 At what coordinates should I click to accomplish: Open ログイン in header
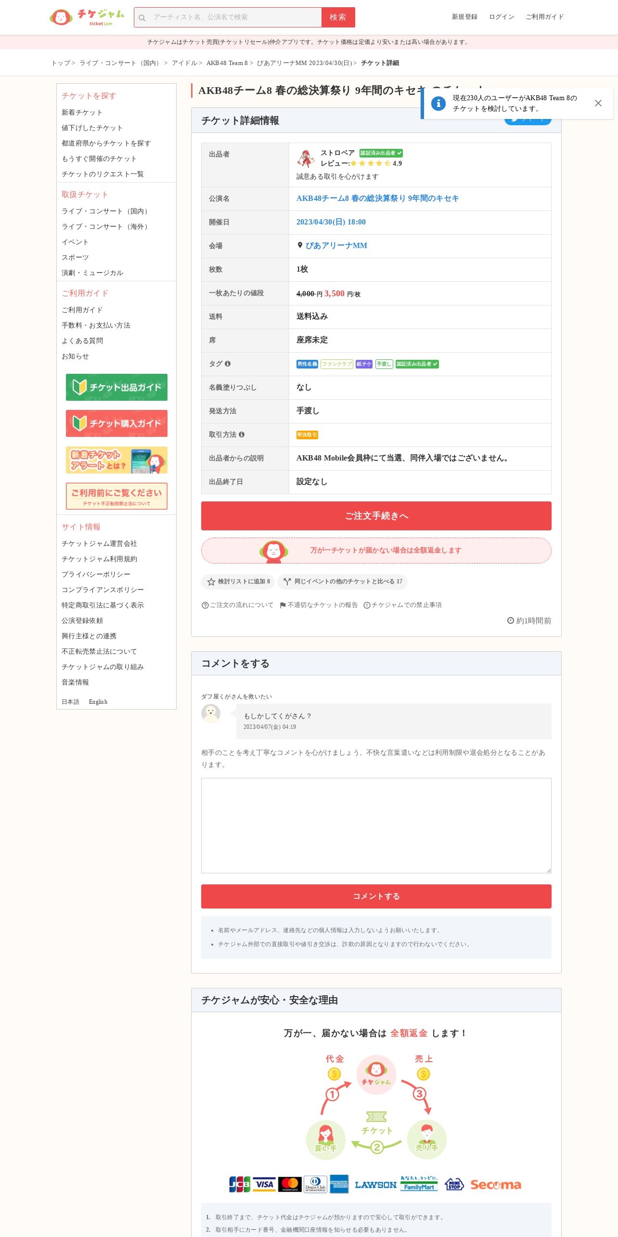[502, 17]
